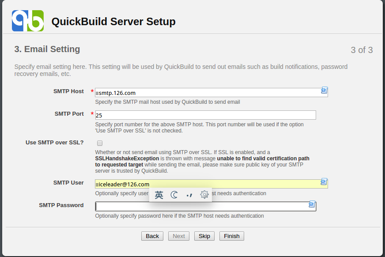Focus the SMTP Host input field
This screenshot has height=257, width=385.
(211, 93)
